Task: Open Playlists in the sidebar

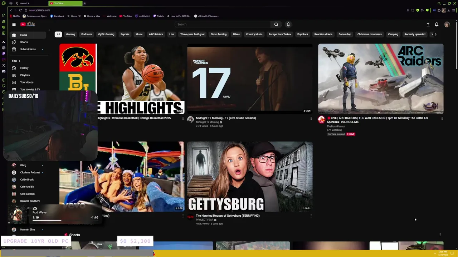Action: coord(28,75)
